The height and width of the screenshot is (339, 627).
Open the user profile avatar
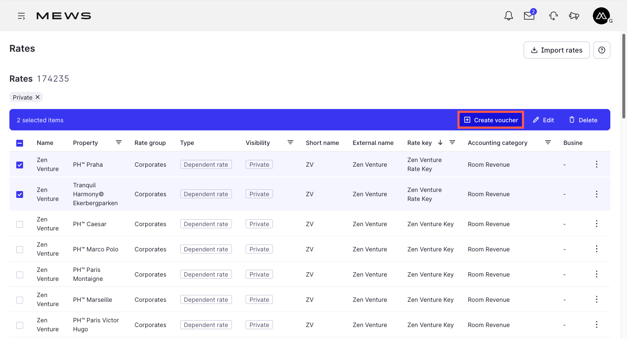601,16
